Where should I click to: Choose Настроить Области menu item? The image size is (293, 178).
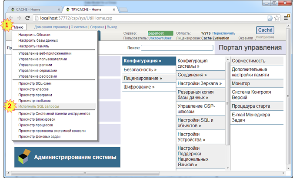pyautogui.click(x=34, y=35)
